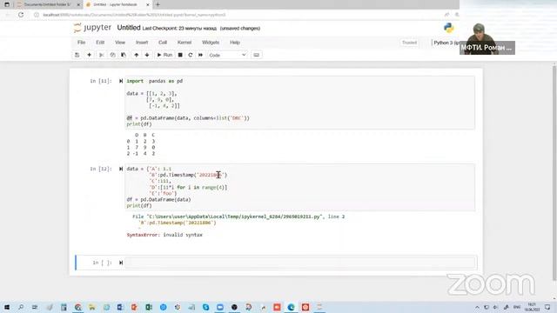
Task: Click the Jupyter logo
Action: point(92,28)
